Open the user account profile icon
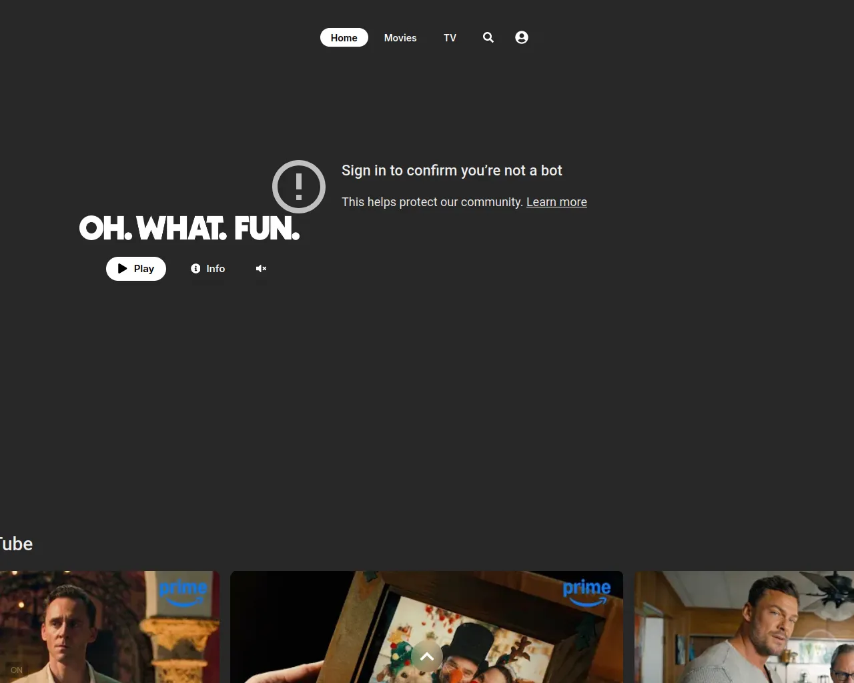 pyautogui.click(x=522, y=37)
